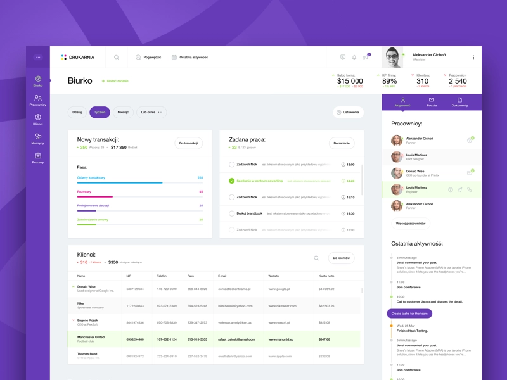Click the DRUKARNIA logo
Screen dimensions: 507x380
pos(77,57)
